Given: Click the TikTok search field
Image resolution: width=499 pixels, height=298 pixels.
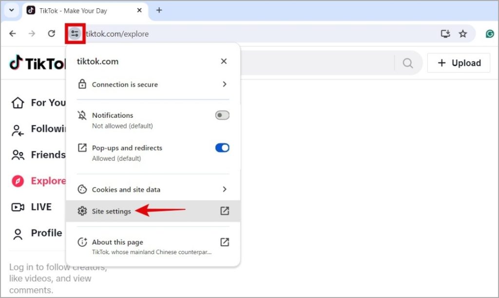Looking at the screenshot, I should click(317, 63).
